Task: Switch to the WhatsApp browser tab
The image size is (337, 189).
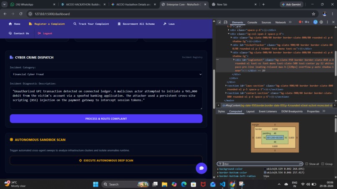Action: point(32,5)
